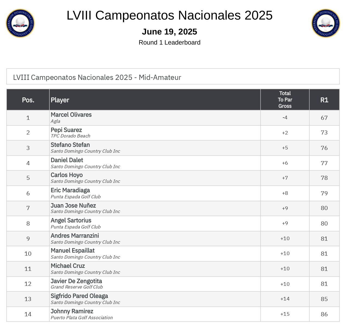Click the Pos. column header
This screenshot has width=346, height=329.
click(x=28, y=100)
